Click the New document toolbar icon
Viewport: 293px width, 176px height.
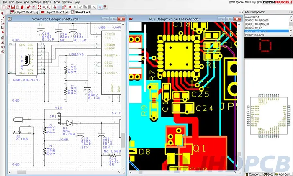(x=4, y=7)
